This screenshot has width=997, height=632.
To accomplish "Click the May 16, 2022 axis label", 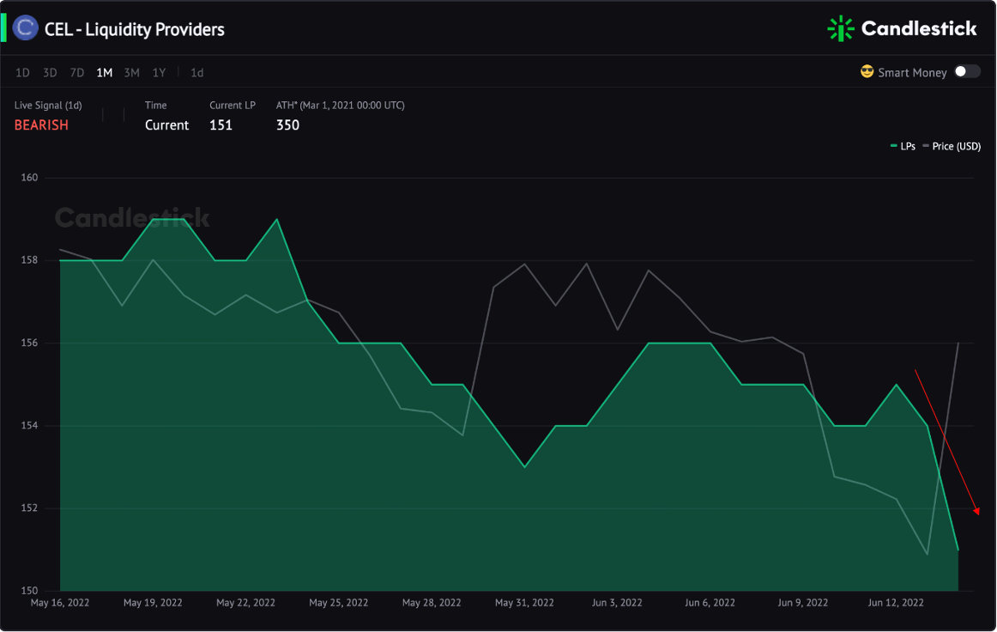I will tap(60, 602).
